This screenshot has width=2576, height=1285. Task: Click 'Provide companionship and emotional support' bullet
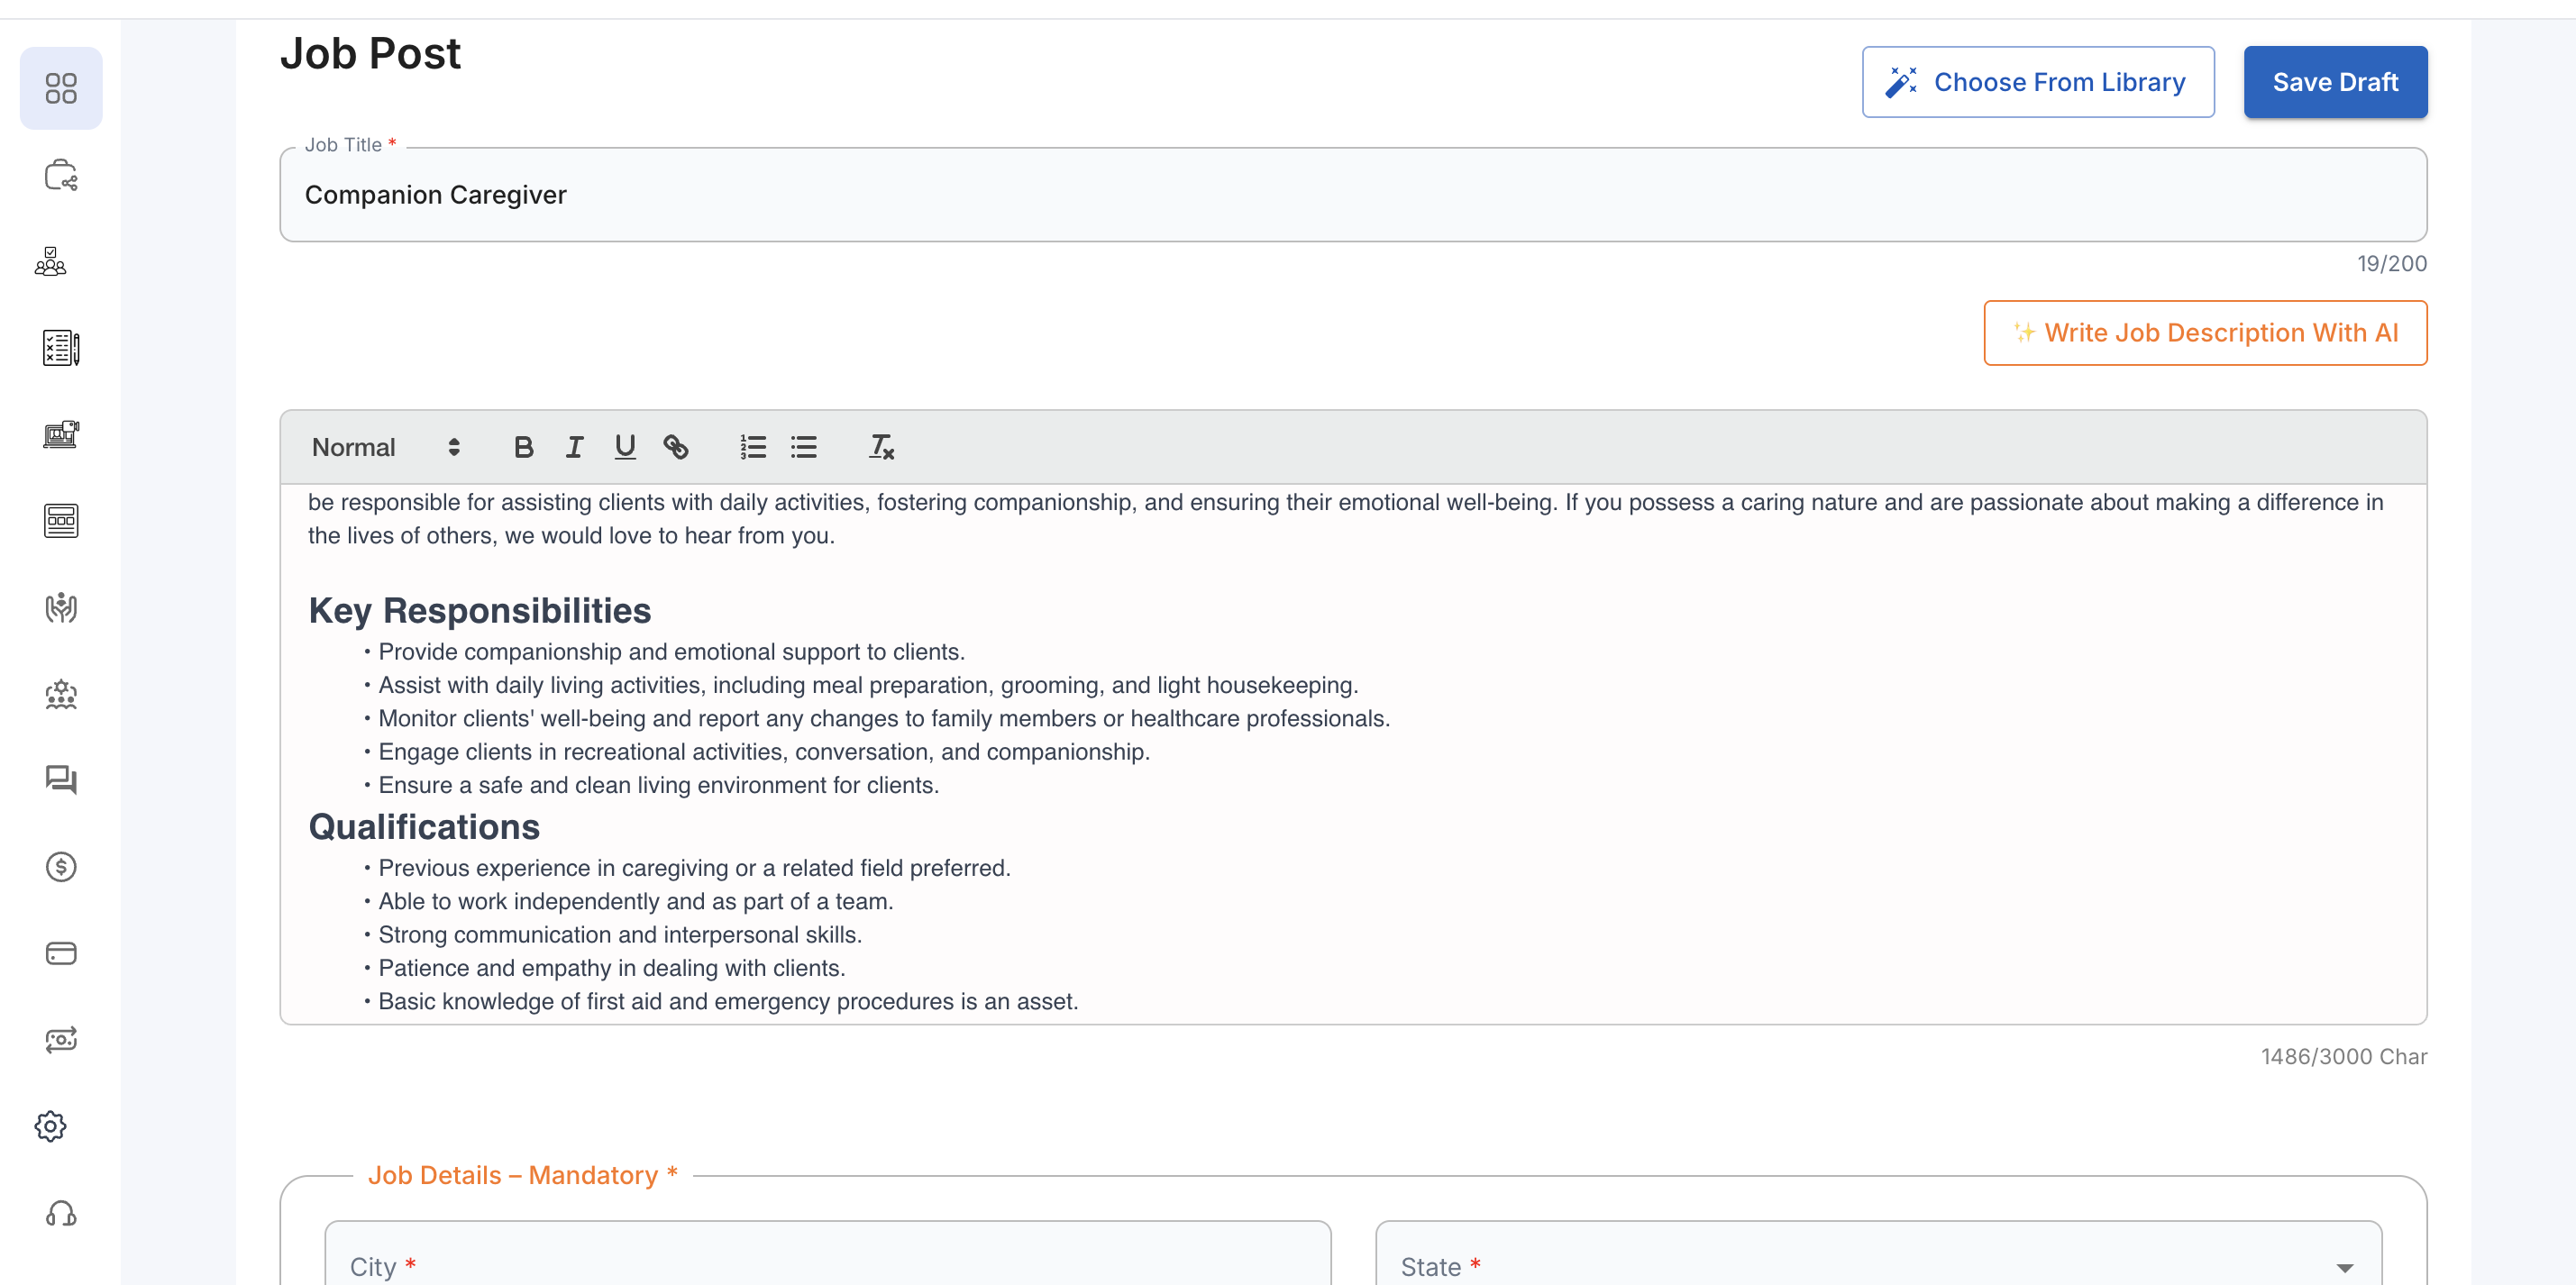tap(672, 652)
